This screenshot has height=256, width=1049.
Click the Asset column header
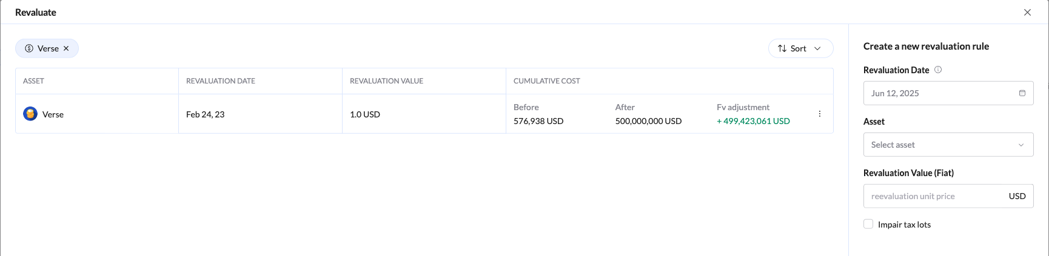(34, 81)
